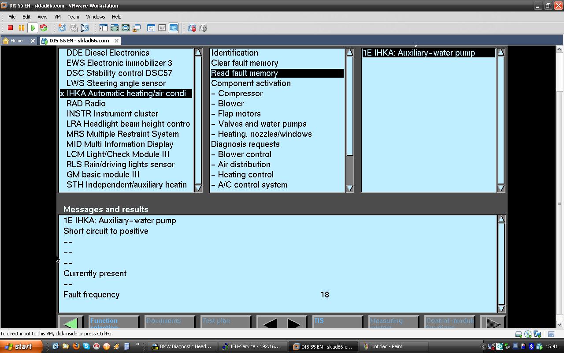The image size is (564, 353).
Task: Open the Help menu
Action: pyautogui.click(x=117, y=17)
